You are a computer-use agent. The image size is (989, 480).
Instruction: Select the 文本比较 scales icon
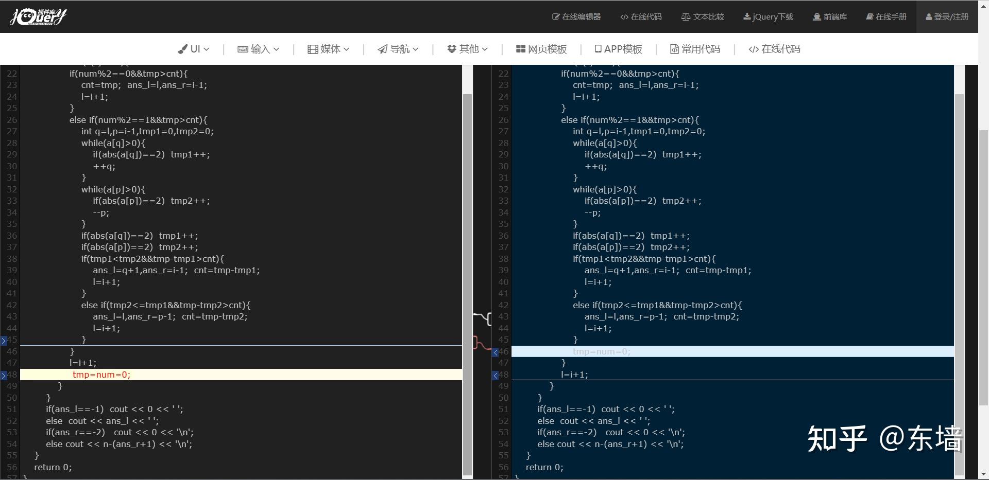coord(686,16)
